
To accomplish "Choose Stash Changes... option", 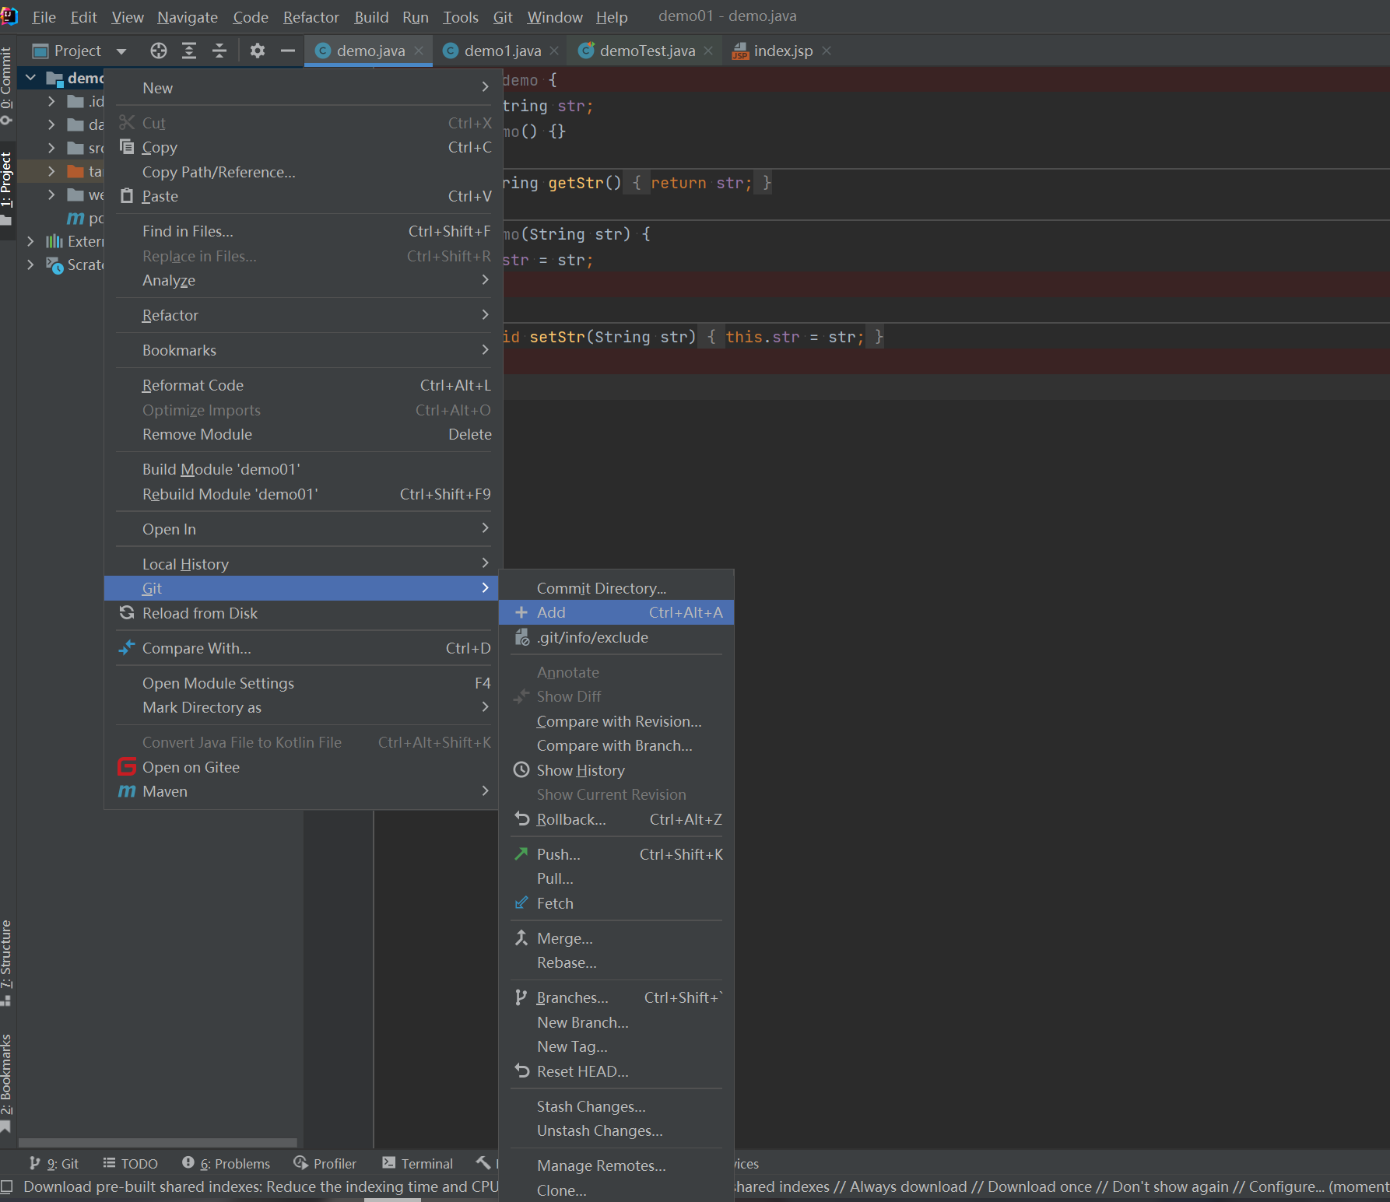I will click(x=616, y=1106).
